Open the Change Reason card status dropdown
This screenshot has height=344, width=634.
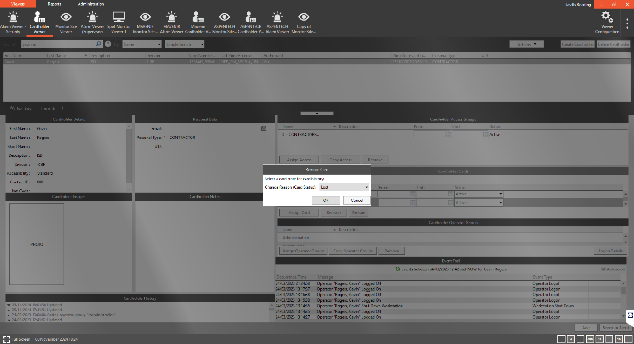click(345, 187)
